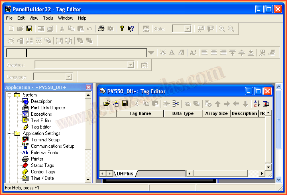Open the Tools menu
The image size is (287, 195).
(x=48, y=18)
